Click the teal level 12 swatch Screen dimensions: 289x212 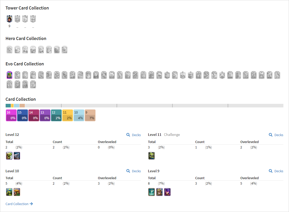[56, 115]
